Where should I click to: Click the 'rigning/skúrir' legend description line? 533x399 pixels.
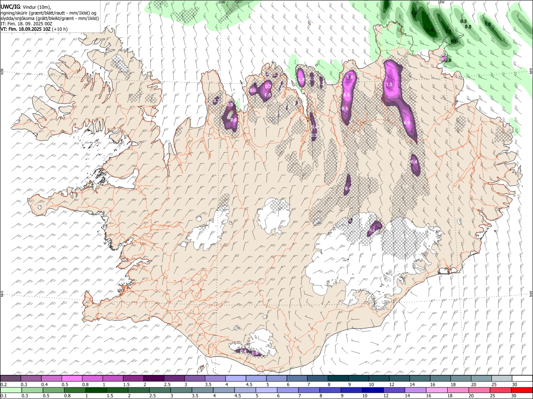(x=49, y=13)
